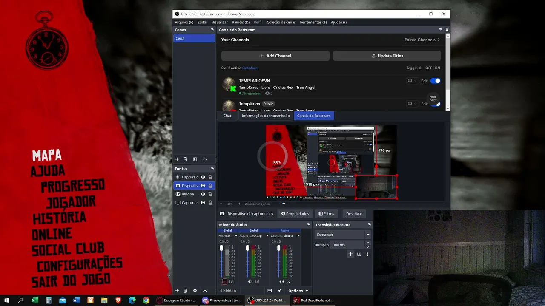Screen dimensions: 545x306
Task: Delete the selected source in Fontes toolbar
Action: (185, 291)
